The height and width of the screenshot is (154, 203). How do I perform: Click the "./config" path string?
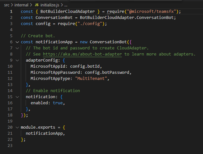coord(90,24)
